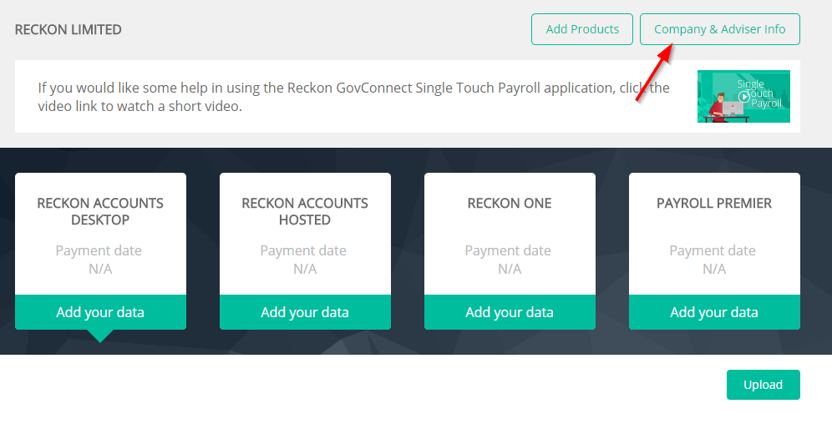Screen dimensions: 832x429
Task: Click Payment date in Reckon Accounts Hosted card
Action: click(x=303, y=250)
